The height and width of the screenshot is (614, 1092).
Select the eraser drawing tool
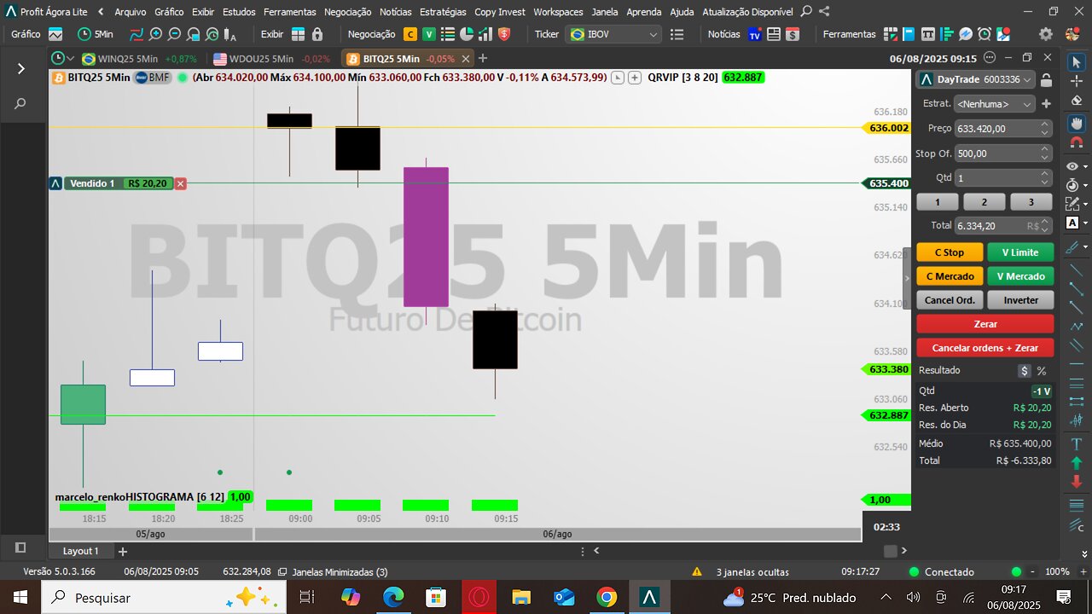click(x=1076, y=101)
